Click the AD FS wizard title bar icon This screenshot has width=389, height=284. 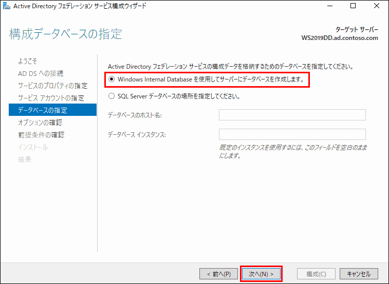[7, 6]
